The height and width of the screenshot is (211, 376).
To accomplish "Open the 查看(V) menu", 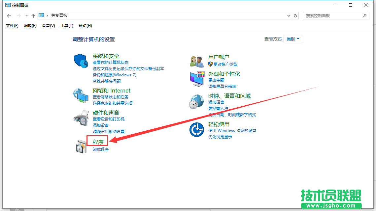I will (48, 25).
